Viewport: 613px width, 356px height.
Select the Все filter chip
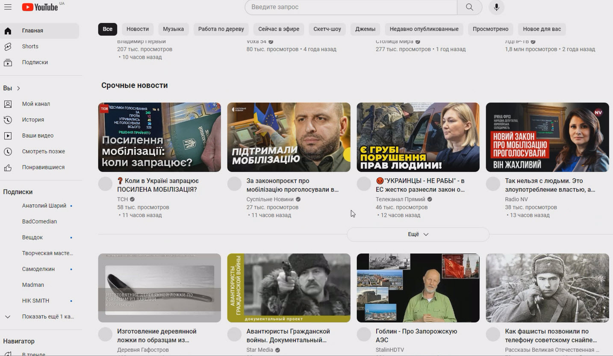[108, 29]
